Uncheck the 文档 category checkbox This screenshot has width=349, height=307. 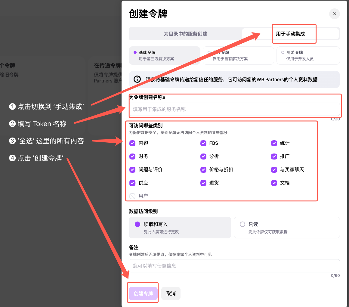click(274, 183)
